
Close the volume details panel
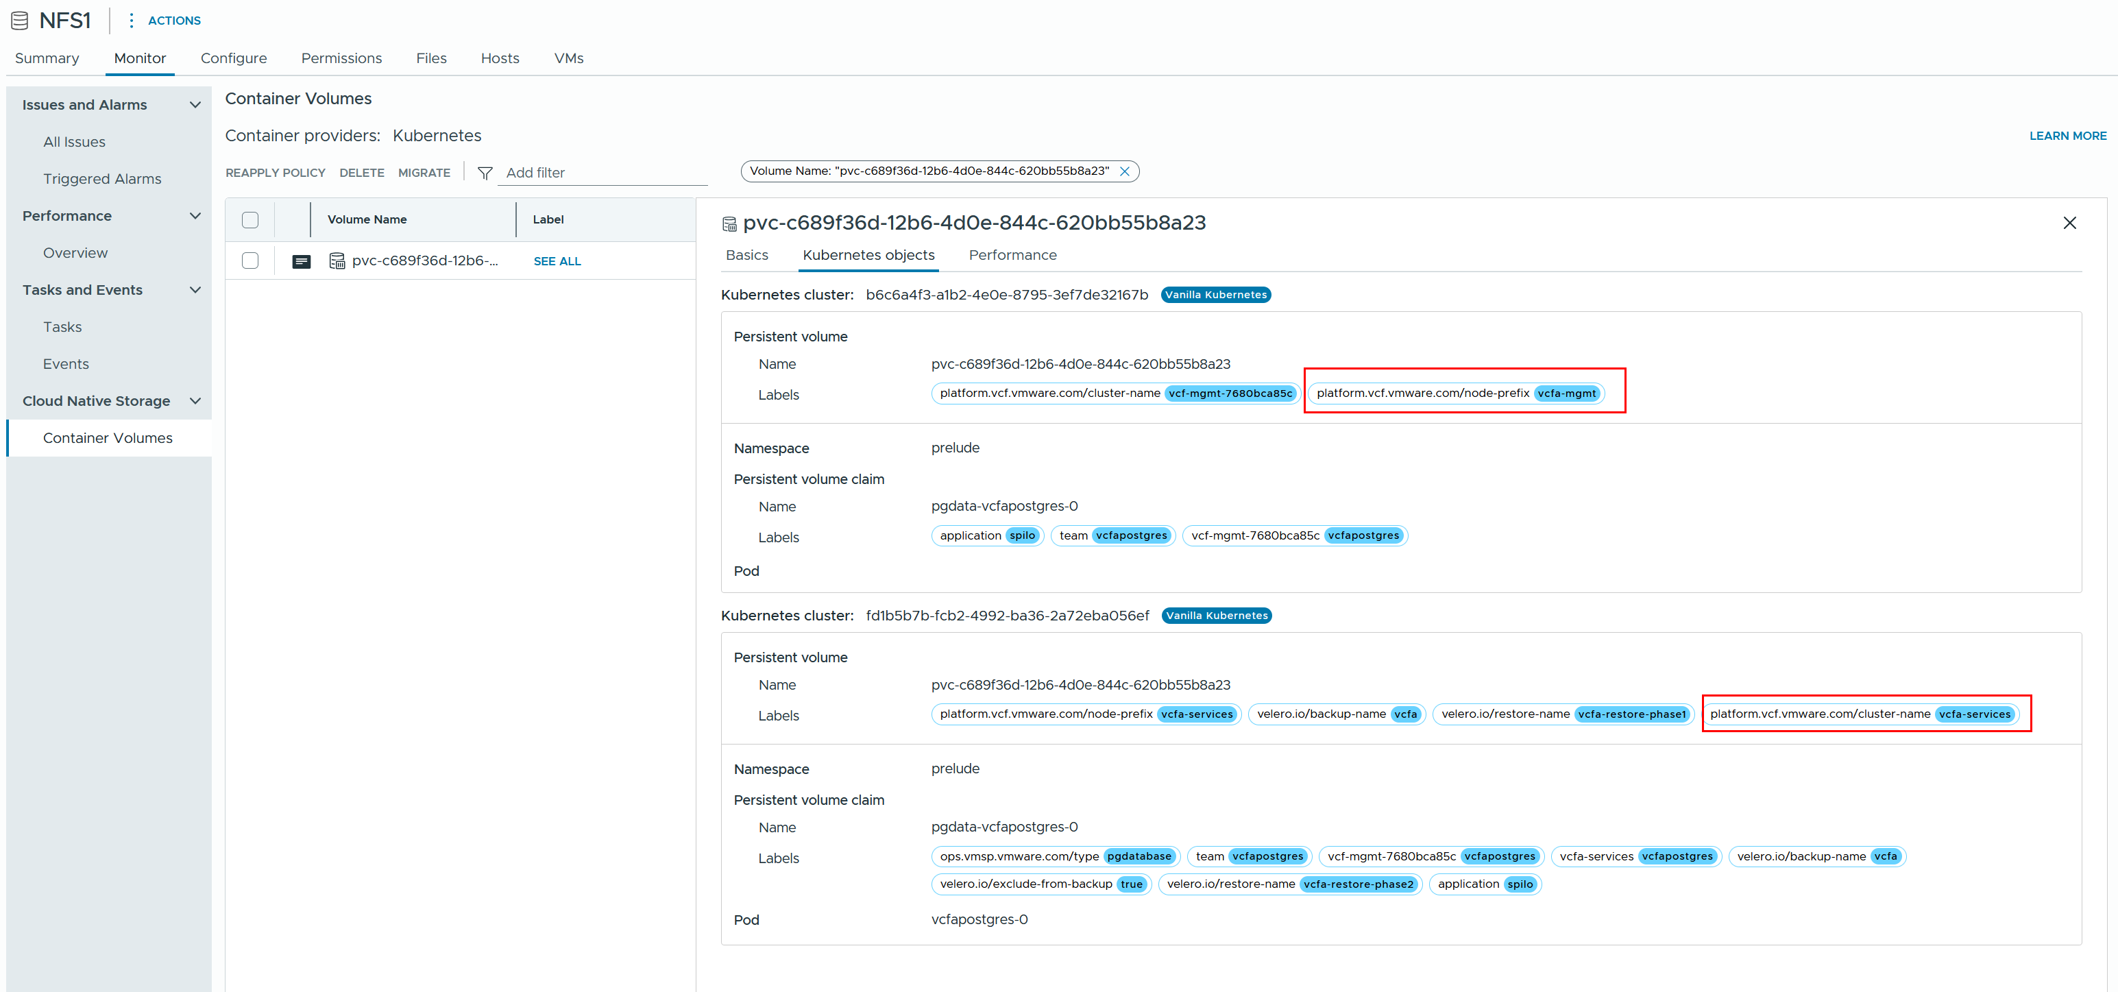tap(2069, 223)
